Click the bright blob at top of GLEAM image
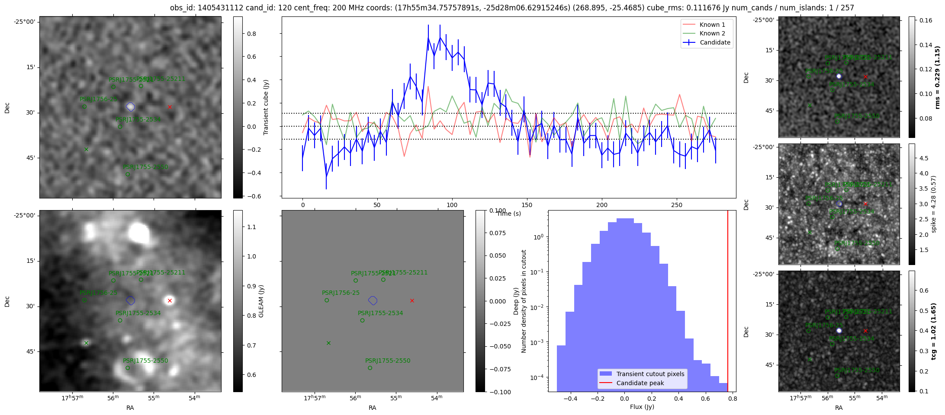 pyautogui.click(x=140, y=233)
